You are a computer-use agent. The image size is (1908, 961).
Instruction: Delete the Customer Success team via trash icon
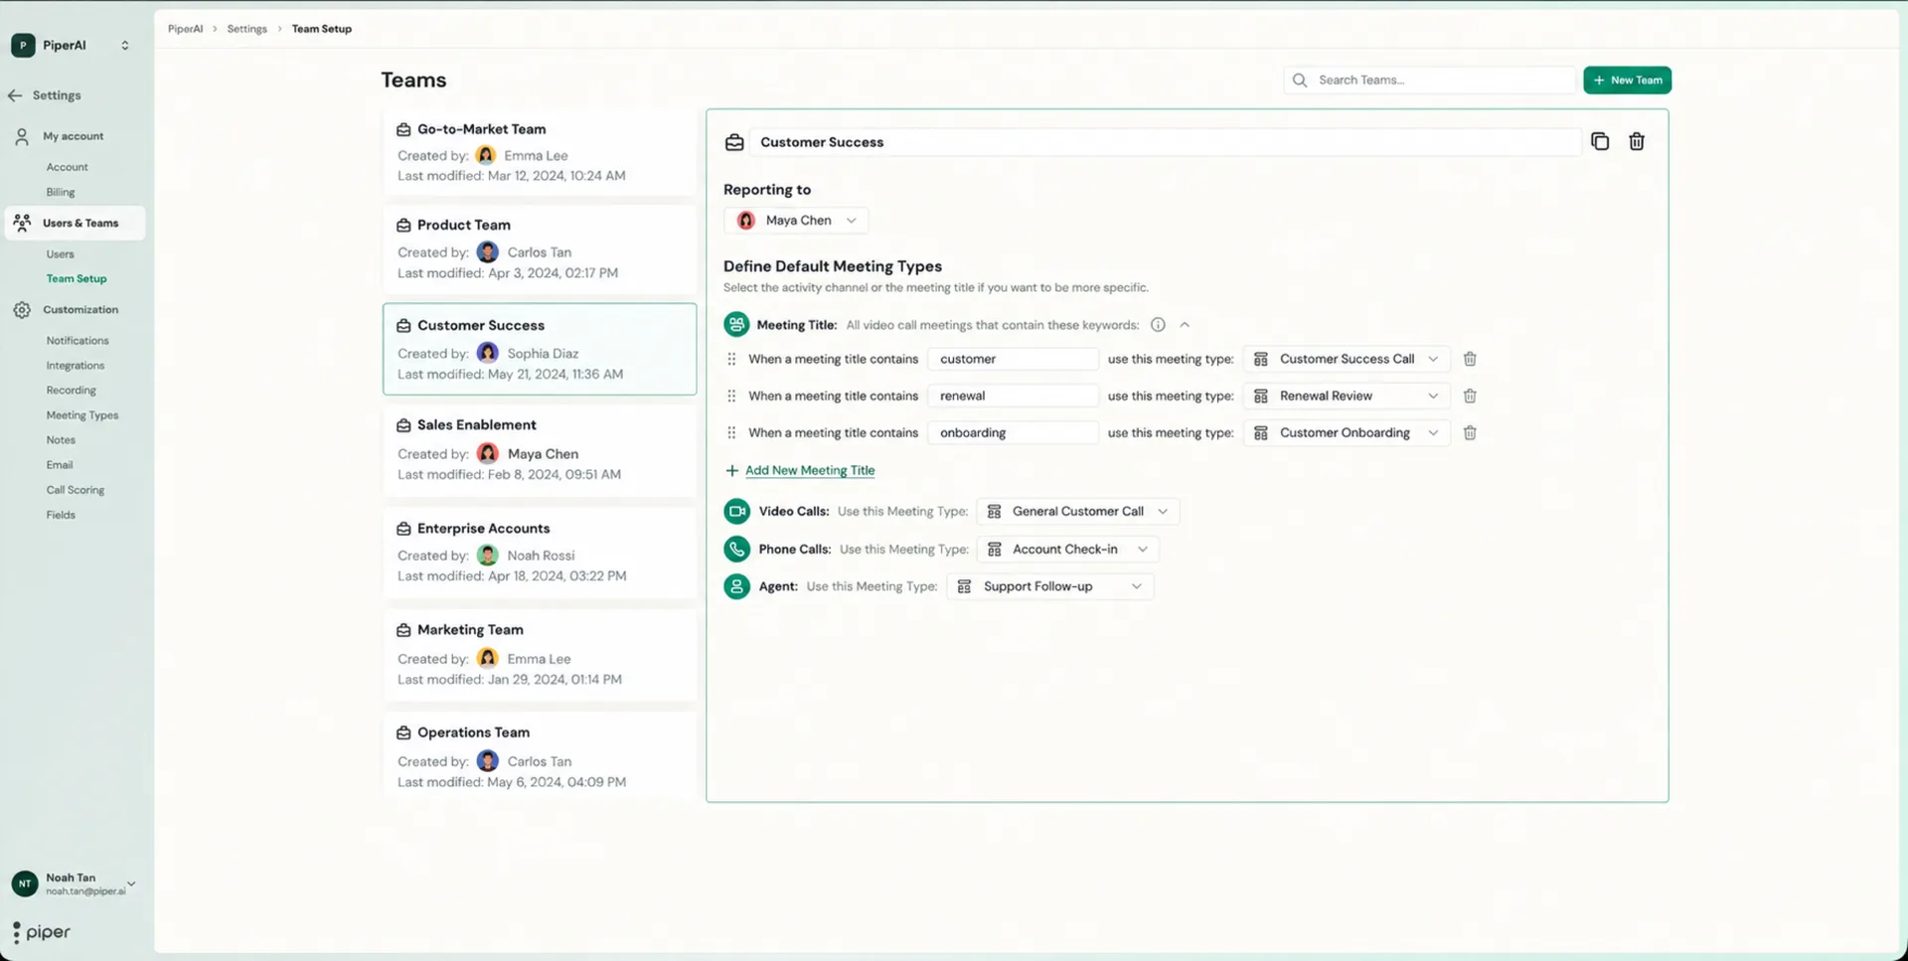pyautogui.click(x=1636, y=141)
